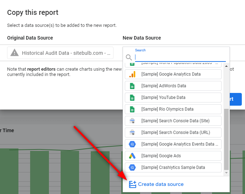Image resolution: width=245 pixels, height=194 pixels.
Task: Select [Sample] YouTube Data source
Action: pos(173,98)
